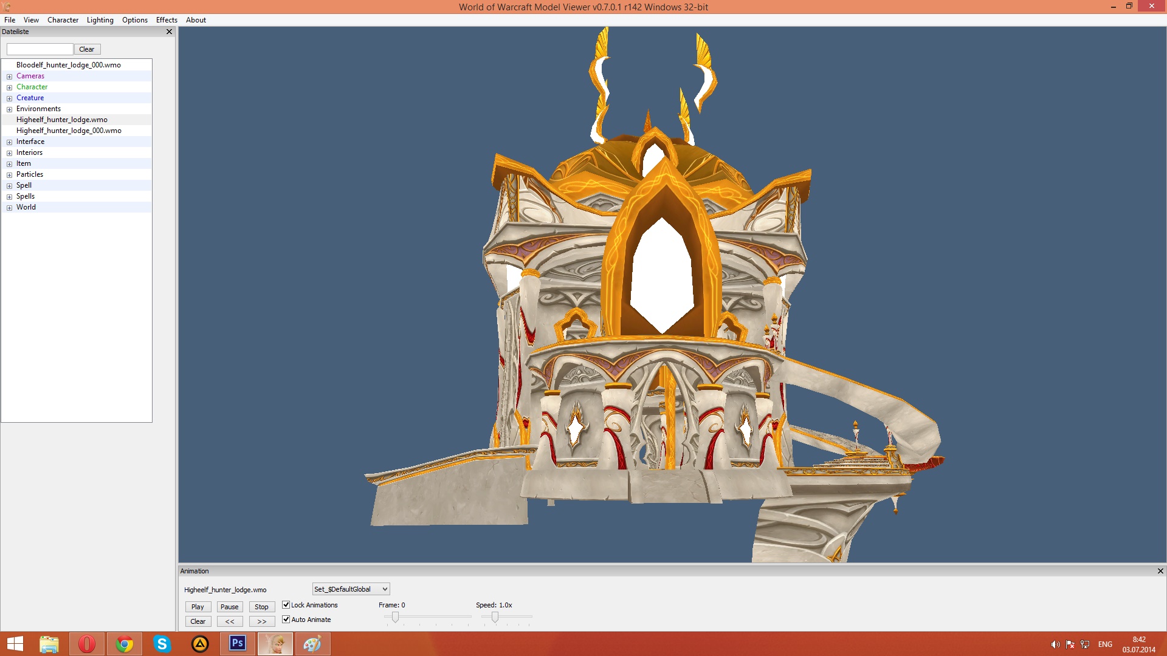Open Paint from the taskbar
1167x656 pixels.
(312, 644)
